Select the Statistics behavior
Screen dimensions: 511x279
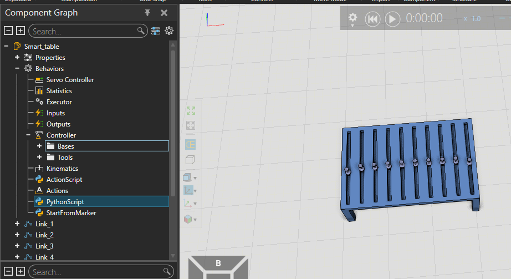59,91
